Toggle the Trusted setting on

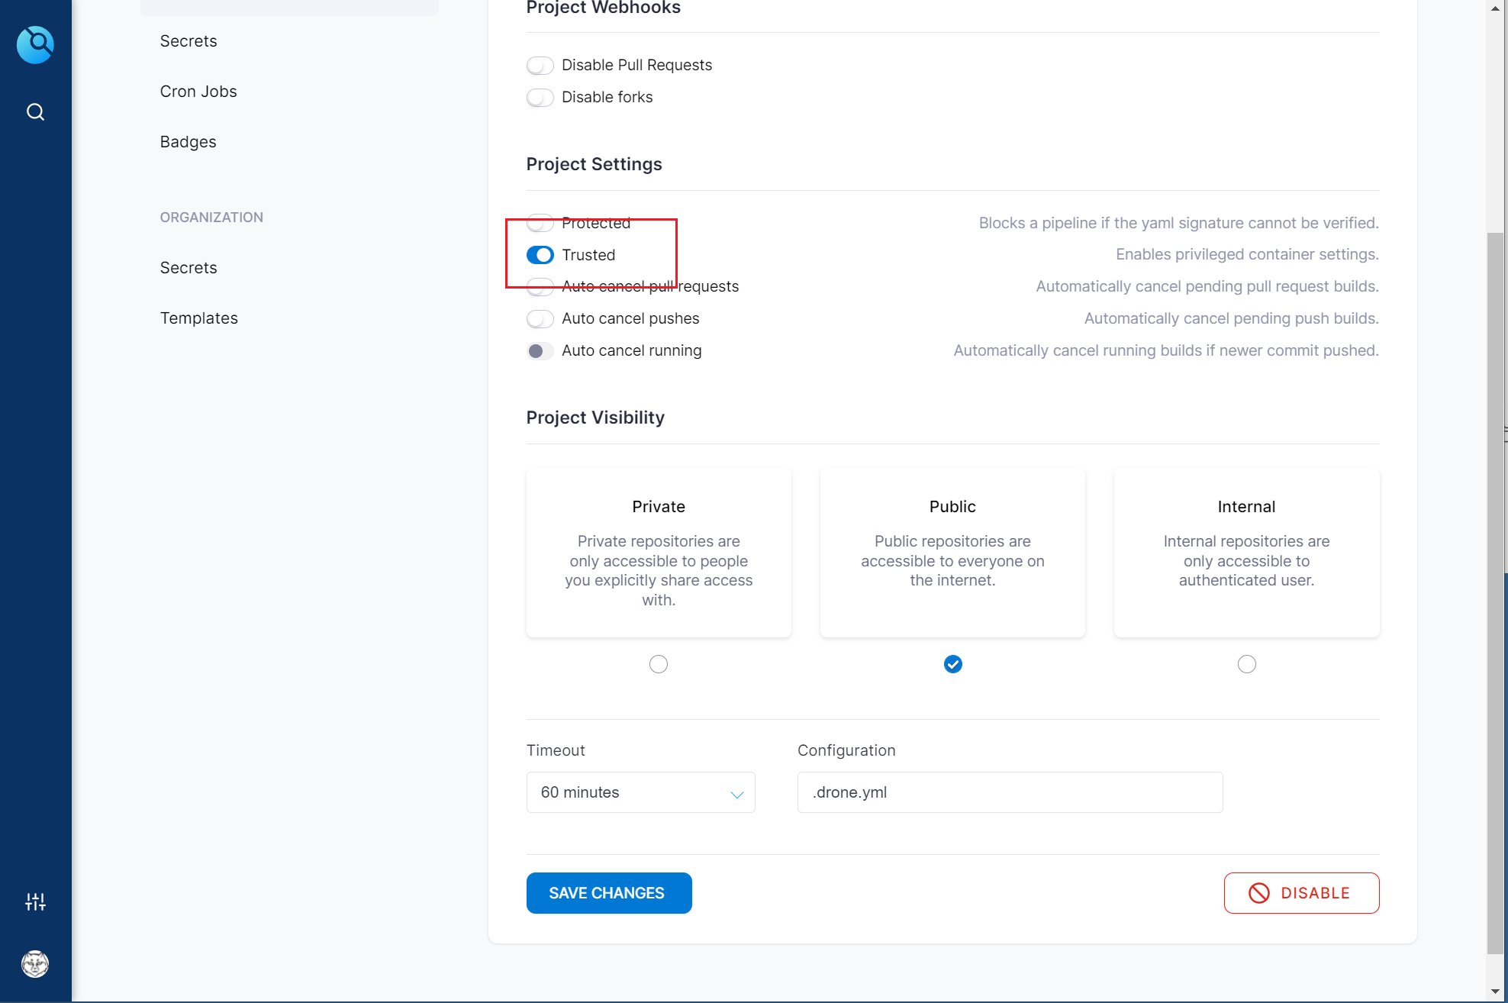pos(540,254)
